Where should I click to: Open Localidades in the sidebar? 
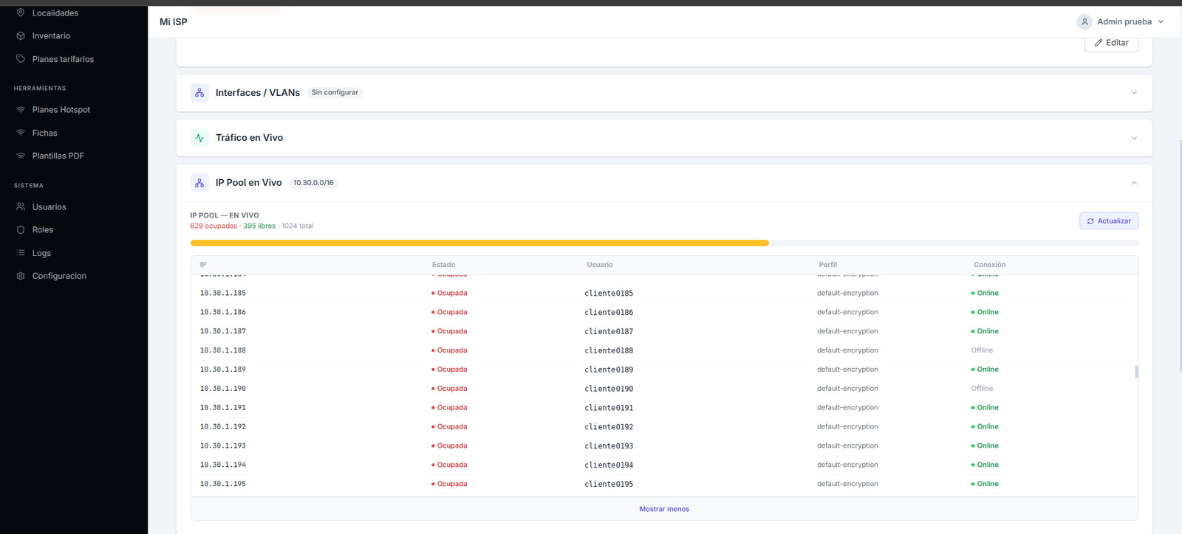pos(55,13)
